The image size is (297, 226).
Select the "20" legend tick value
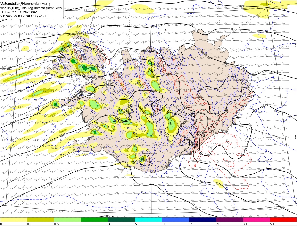tap(218, 224)
